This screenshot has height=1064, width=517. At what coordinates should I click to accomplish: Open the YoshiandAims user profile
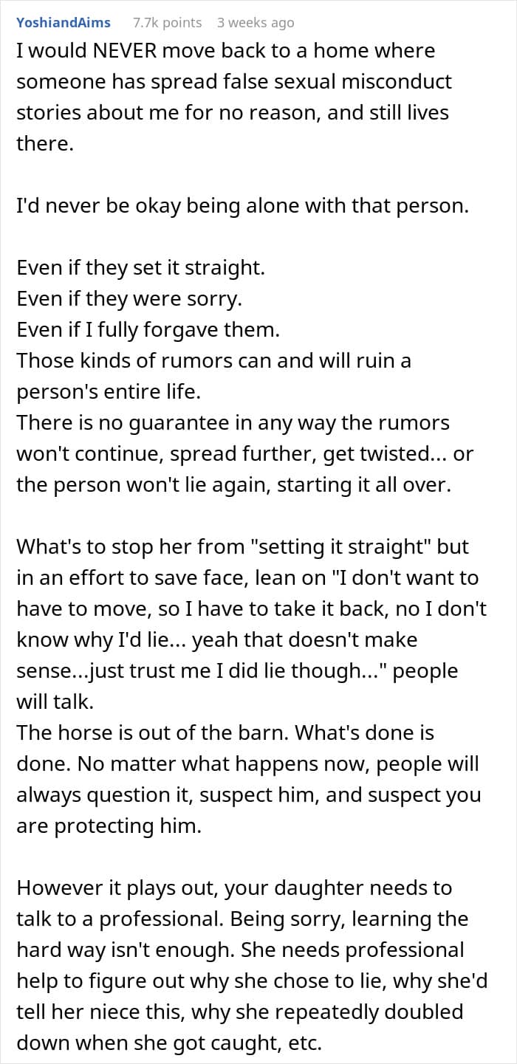(64, 23)
